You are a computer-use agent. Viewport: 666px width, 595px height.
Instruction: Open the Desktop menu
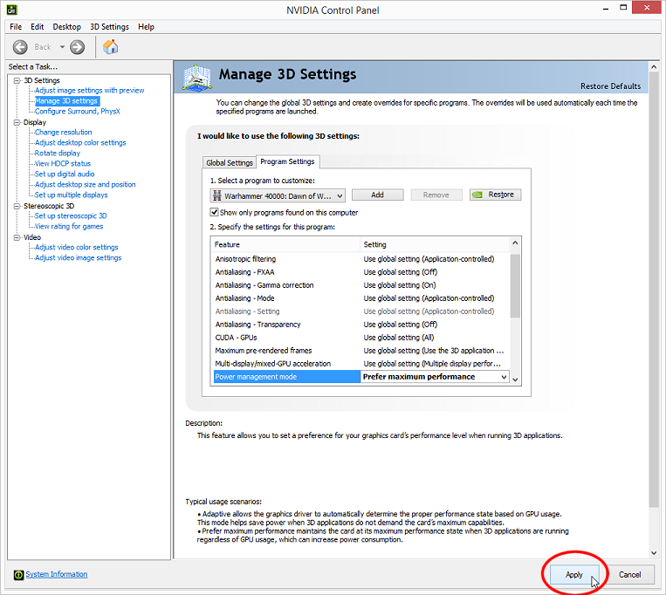point(66,27)
